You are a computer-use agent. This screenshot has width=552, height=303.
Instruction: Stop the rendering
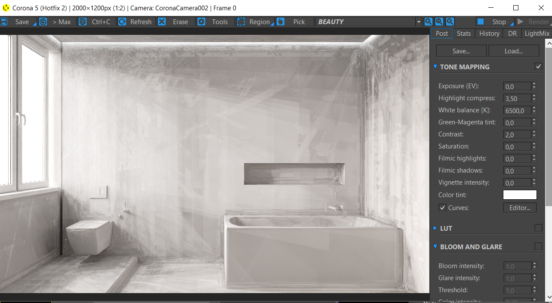pyautogui.click(x=495, y=22)
